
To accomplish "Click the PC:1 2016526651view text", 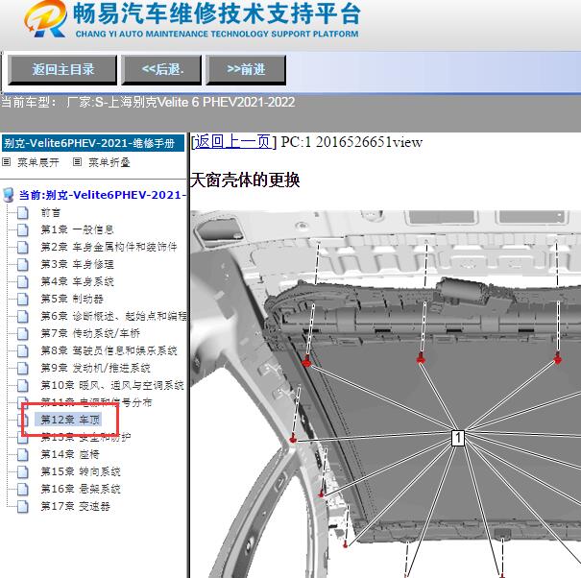I will pos(351,142).
